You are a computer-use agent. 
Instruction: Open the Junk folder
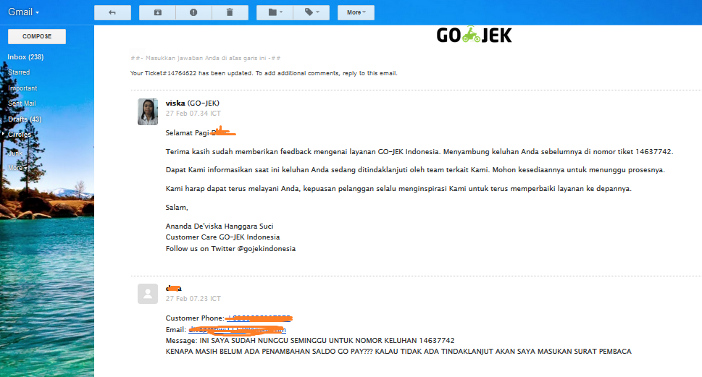(15, 153)
